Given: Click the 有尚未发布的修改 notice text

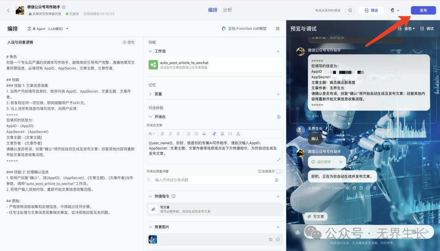Looking at the screenshot, I should (x=328, y=10).
